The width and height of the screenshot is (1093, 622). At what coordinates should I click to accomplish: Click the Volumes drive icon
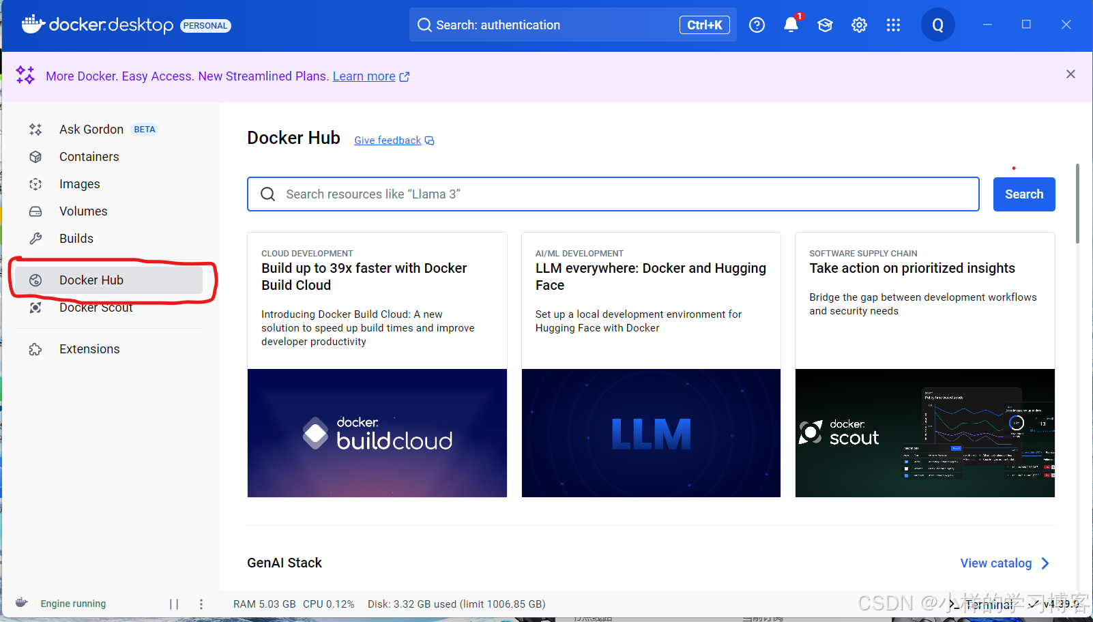click(35, 211)
